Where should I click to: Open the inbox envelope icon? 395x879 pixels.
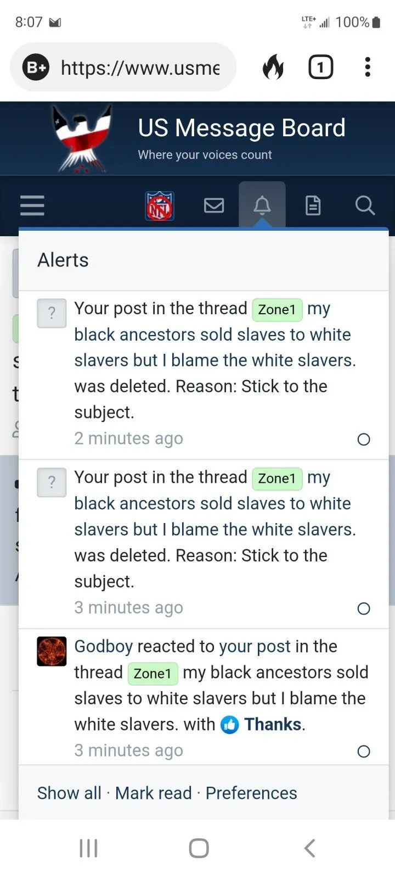214,205
